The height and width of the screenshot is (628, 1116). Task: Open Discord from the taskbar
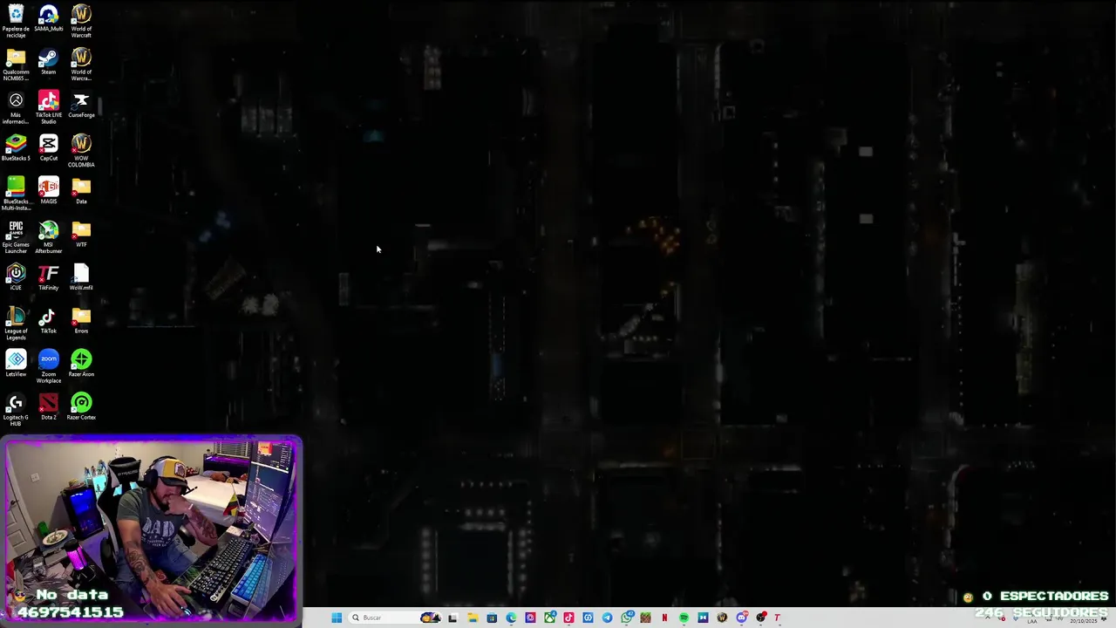click(741, 618)
